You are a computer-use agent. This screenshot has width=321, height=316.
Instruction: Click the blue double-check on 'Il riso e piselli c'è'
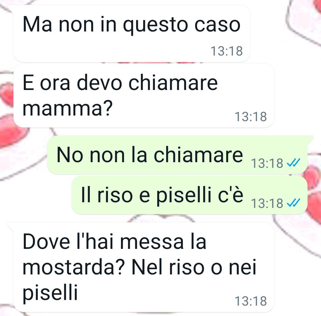click(x=293, y=203)
